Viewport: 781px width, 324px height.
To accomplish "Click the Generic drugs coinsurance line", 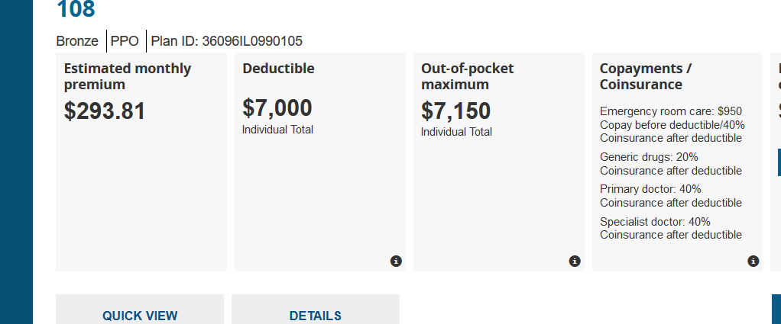I will [x=670, y=163].
